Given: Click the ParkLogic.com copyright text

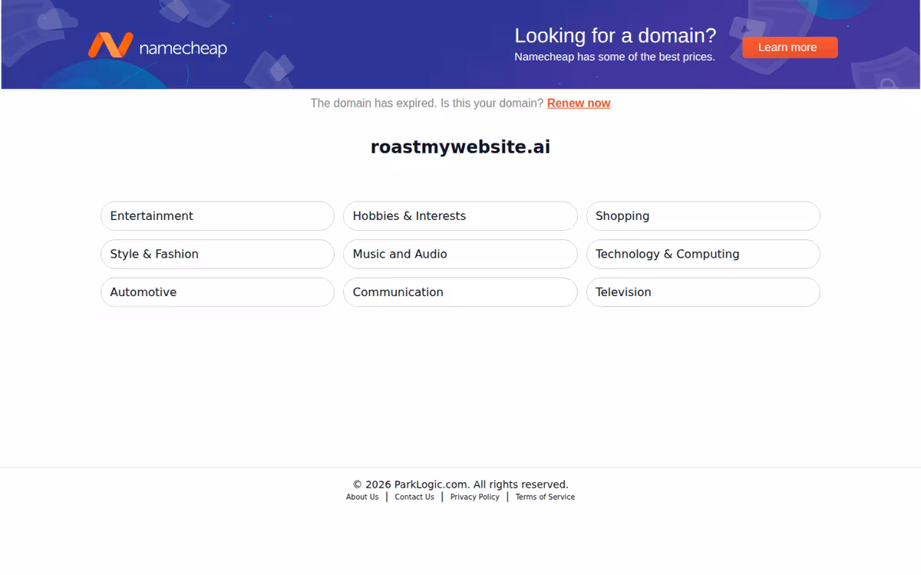Looking at the screenshot, I should pyautogui.click(x=460, y=485).
